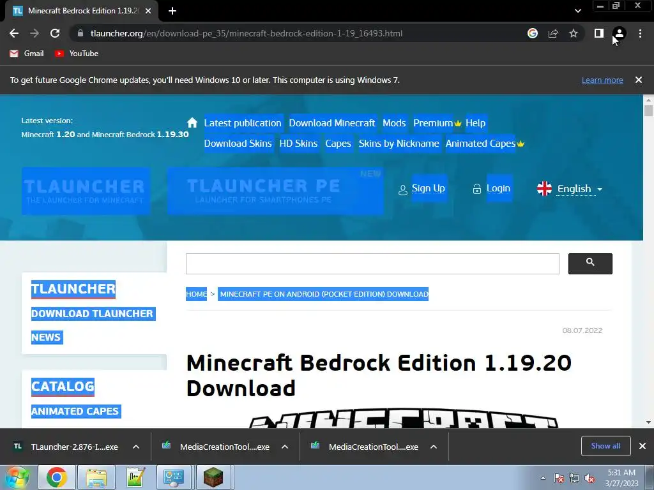Go to HD Skins page
654x490 pixels.
[x=299, y=144]
